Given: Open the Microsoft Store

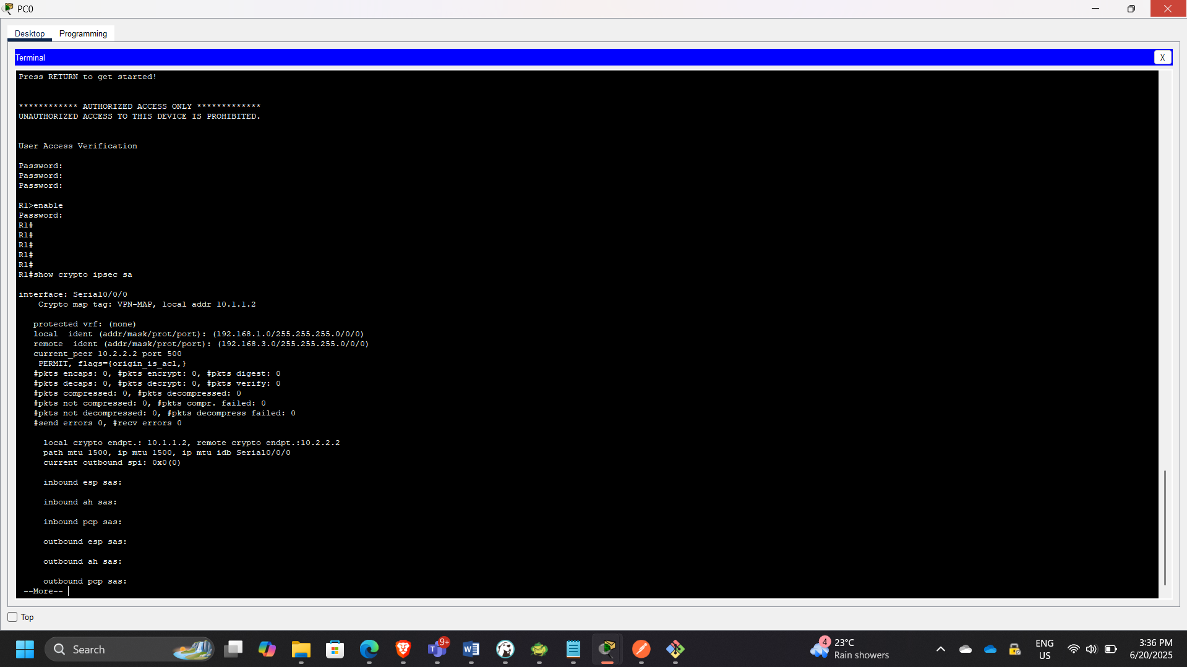Looking at the screenshot, I should click(335, 649).
